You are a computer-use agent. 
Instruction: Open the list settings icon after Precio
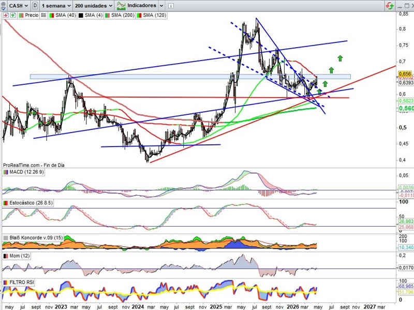[43, 16]
